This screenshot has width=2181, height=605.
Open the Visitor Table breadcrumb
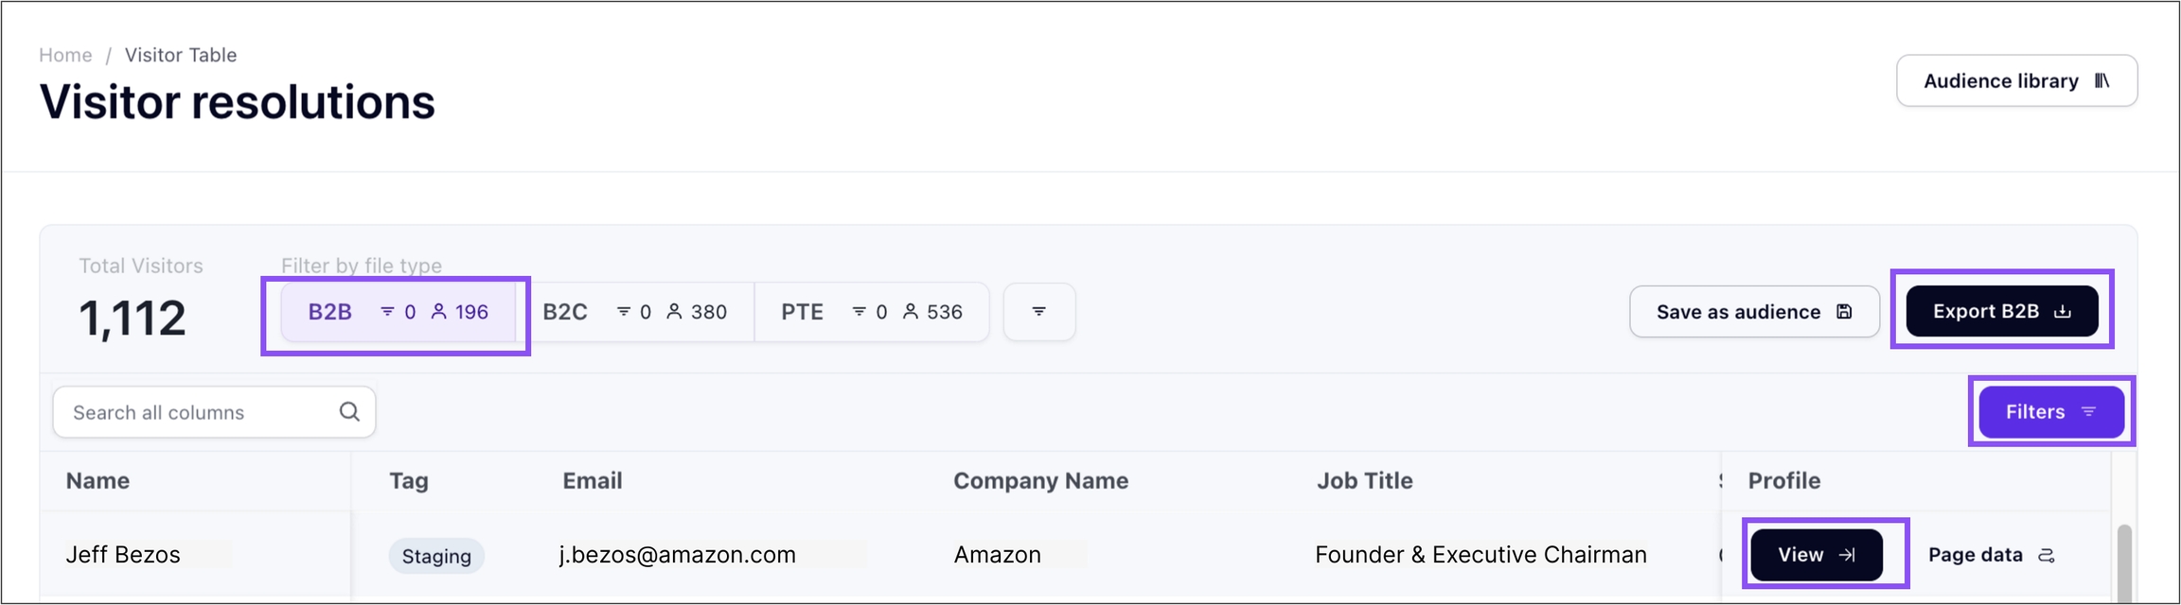[181, 55]
